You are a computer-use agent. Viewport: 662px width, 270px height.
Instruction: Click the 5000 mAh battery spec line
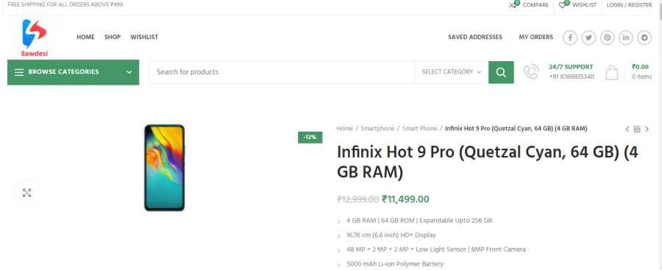pyautogui.click(x=395, y=264)
